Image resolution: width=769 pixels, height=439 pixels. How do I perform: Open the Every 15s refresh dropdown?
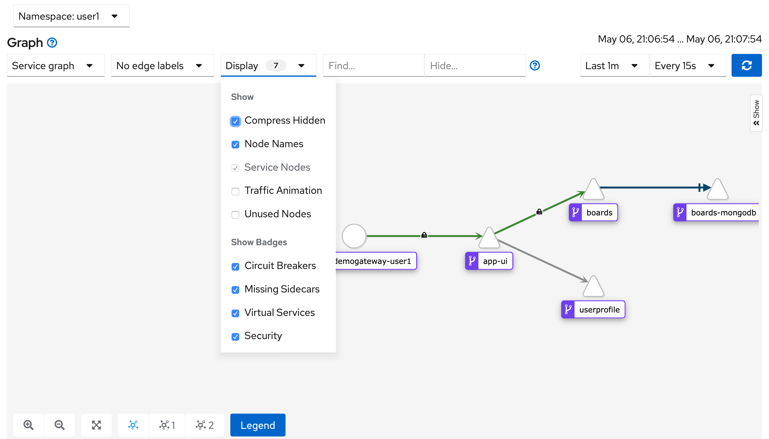(x=688, y=66)
